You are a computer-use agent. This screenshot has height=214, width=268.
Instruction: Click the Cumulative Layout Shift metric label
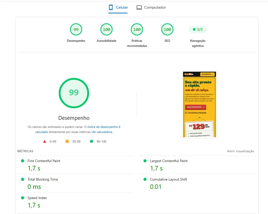click(x=169, y=179)
